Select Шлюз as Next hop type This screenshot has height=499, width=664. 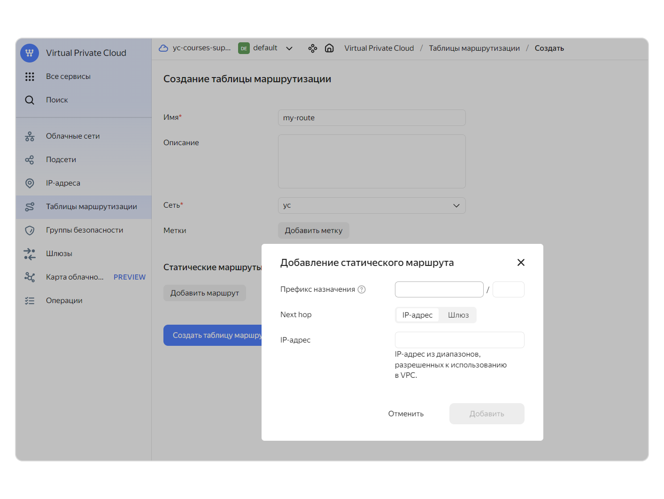click(x=458, y=315)
